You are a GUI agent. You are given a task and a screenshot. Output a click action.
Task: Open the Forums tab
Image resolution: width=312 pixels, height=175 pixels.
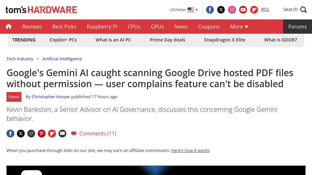[297, 27]
